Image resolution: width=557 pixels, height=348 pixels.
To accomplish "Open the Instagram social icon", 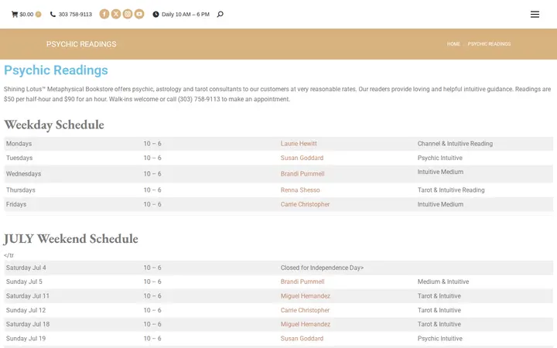I will pos(128,14).
